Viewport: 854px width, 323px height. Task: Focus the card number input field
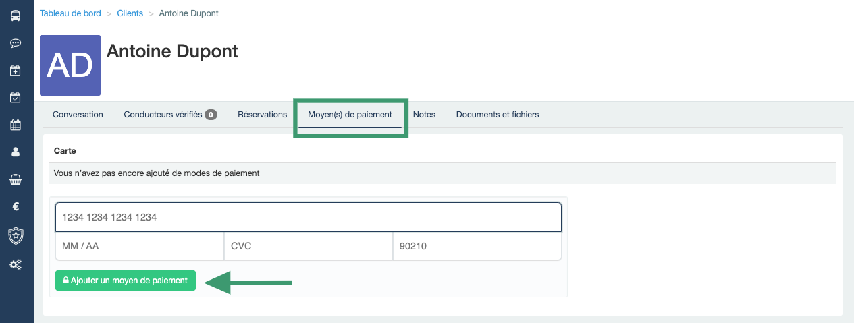pos(309,218)
